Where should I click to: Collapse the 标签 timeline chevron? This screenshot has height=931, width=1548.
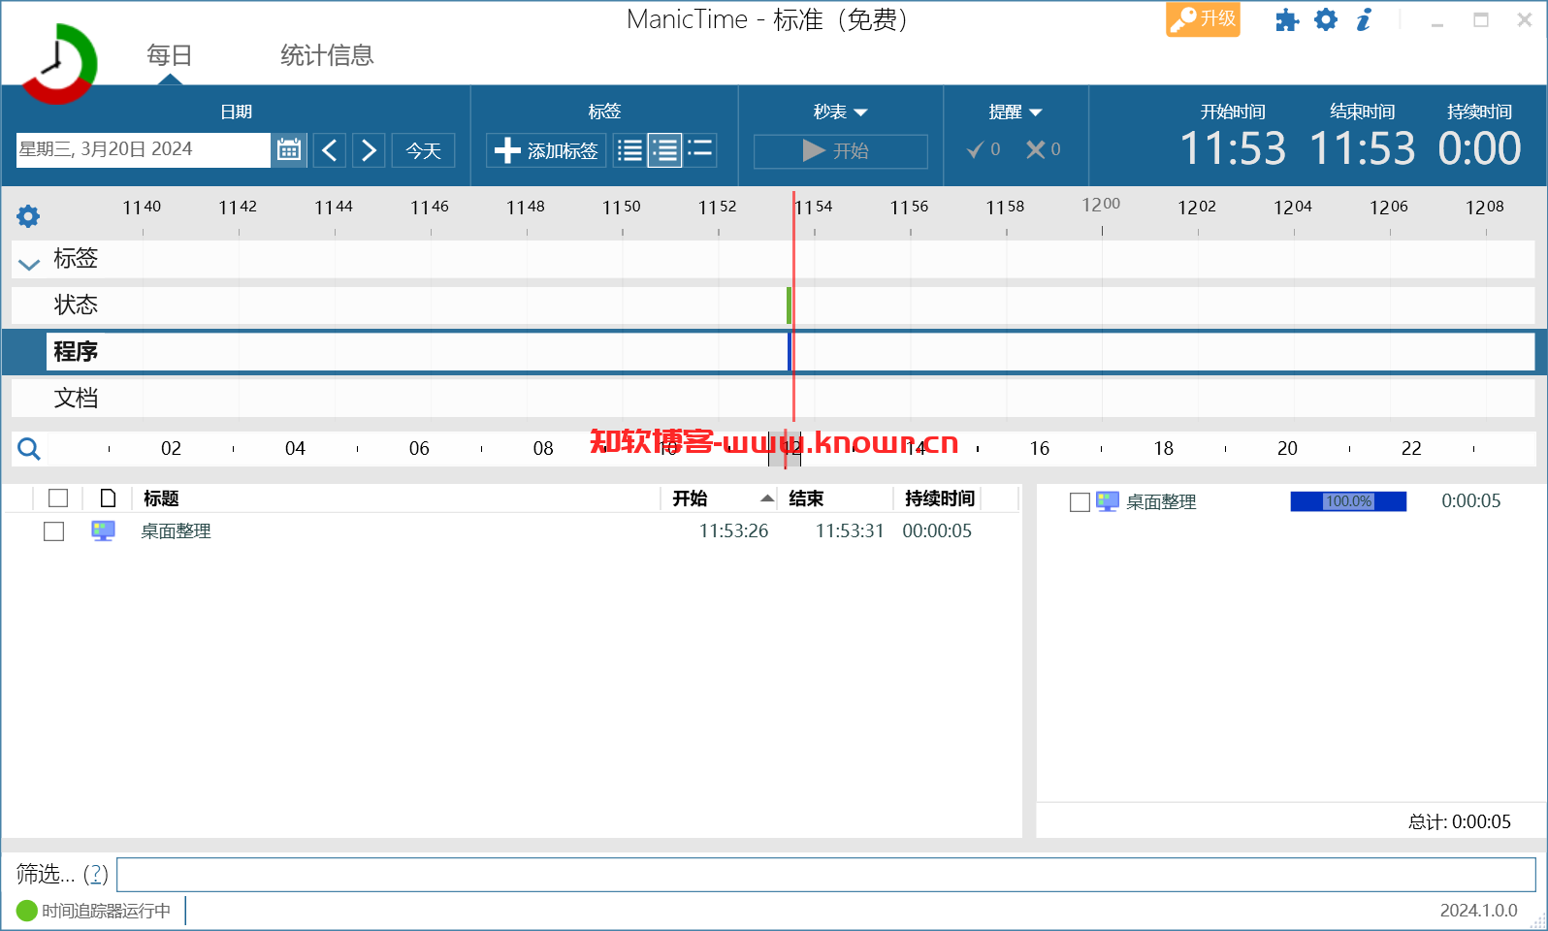coord(29,263)
